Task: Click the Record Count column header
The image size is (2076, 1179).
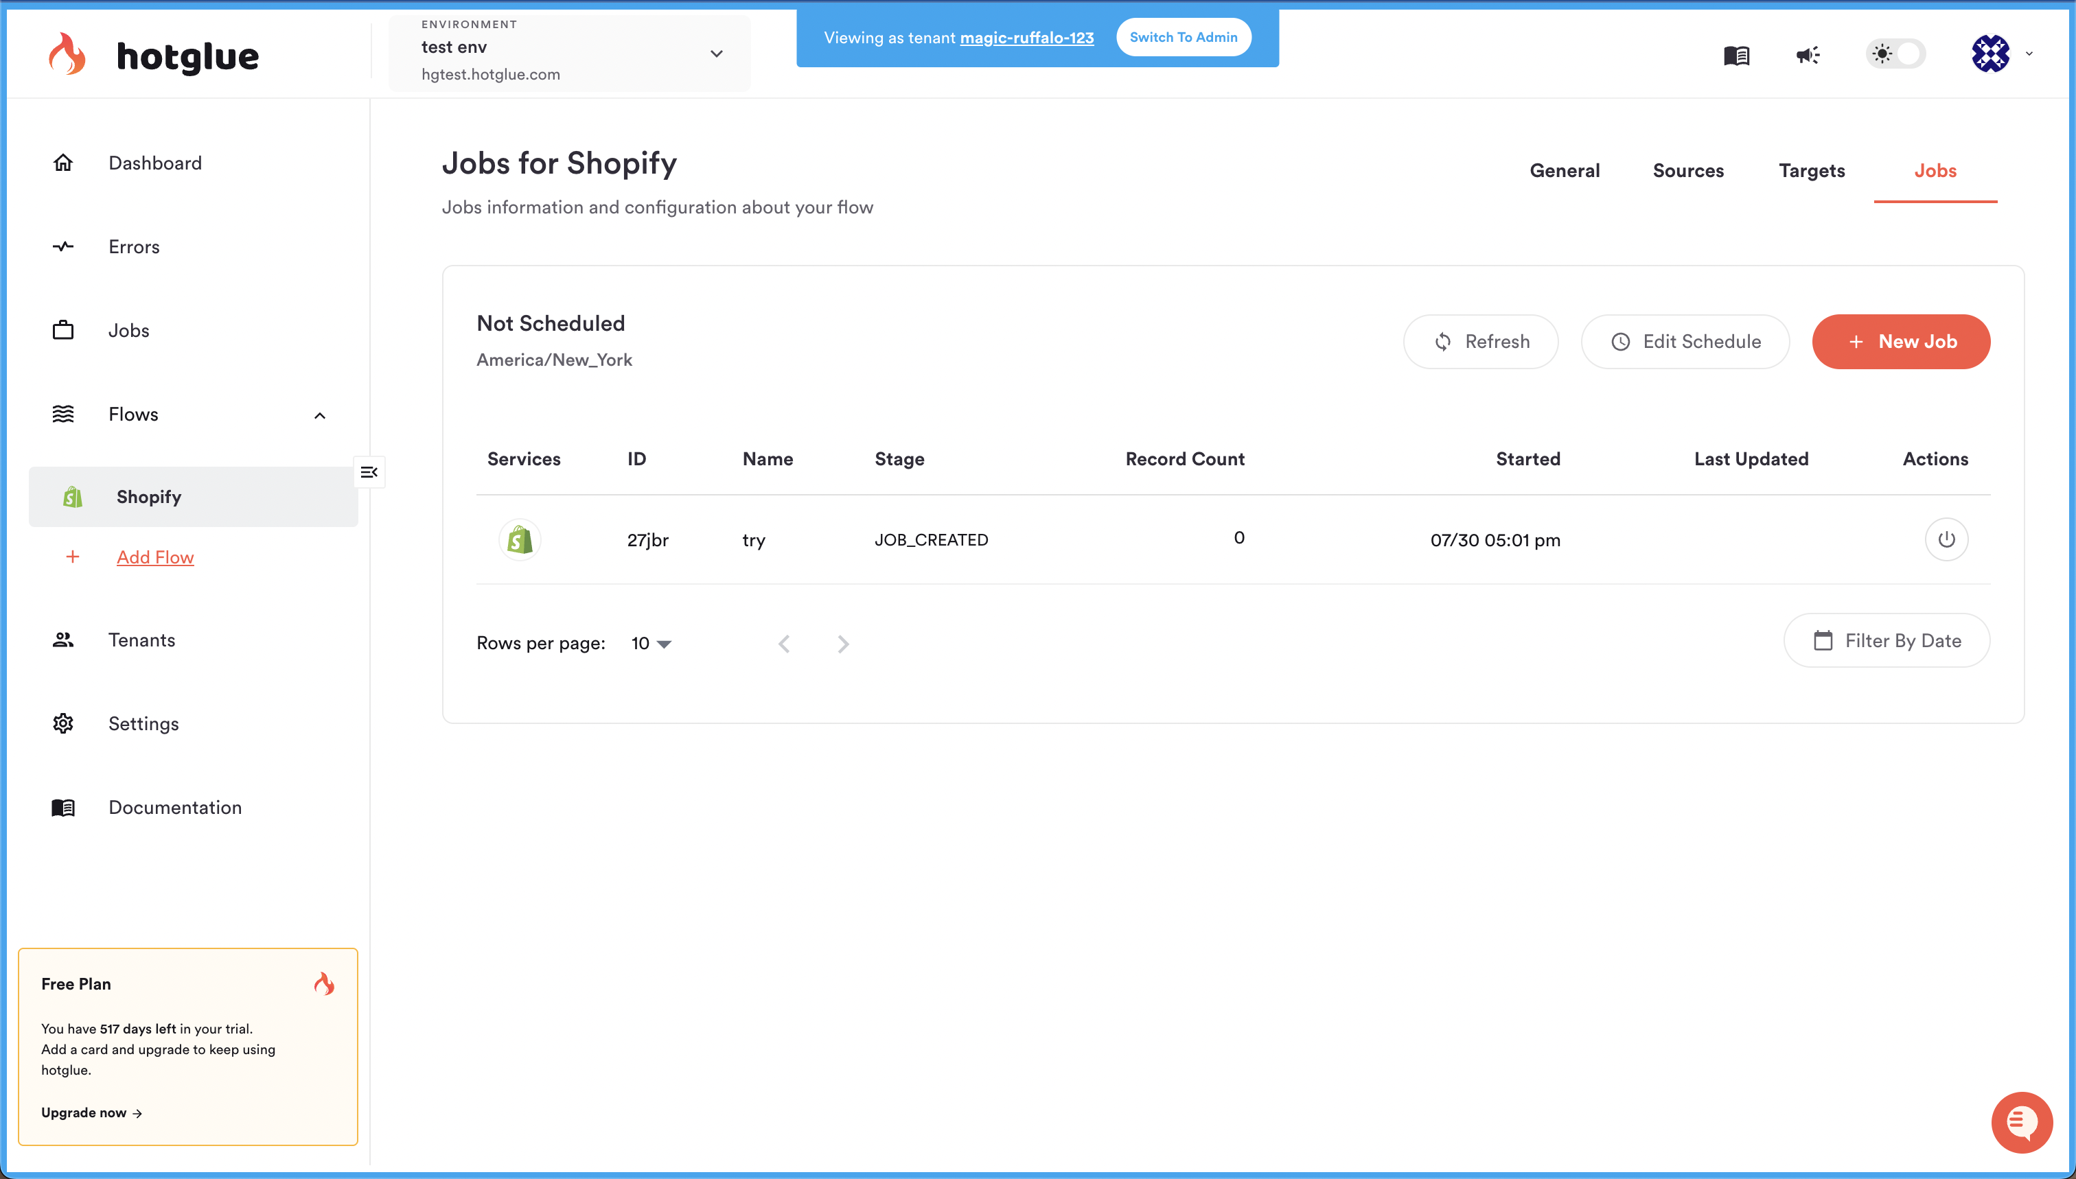Action: click(x=1185, y=459)
